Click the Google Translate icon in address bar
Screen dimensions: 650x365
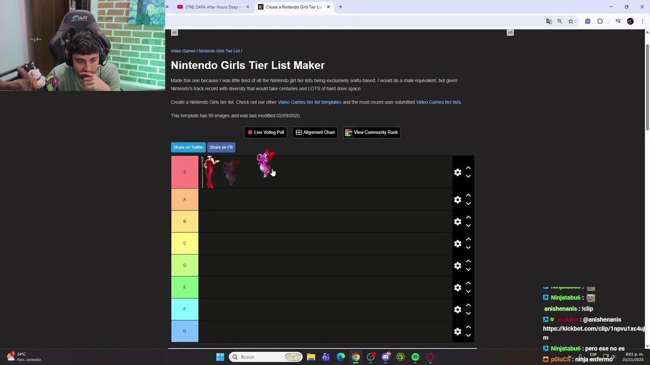pyautogui.click(x=549, y=21)
